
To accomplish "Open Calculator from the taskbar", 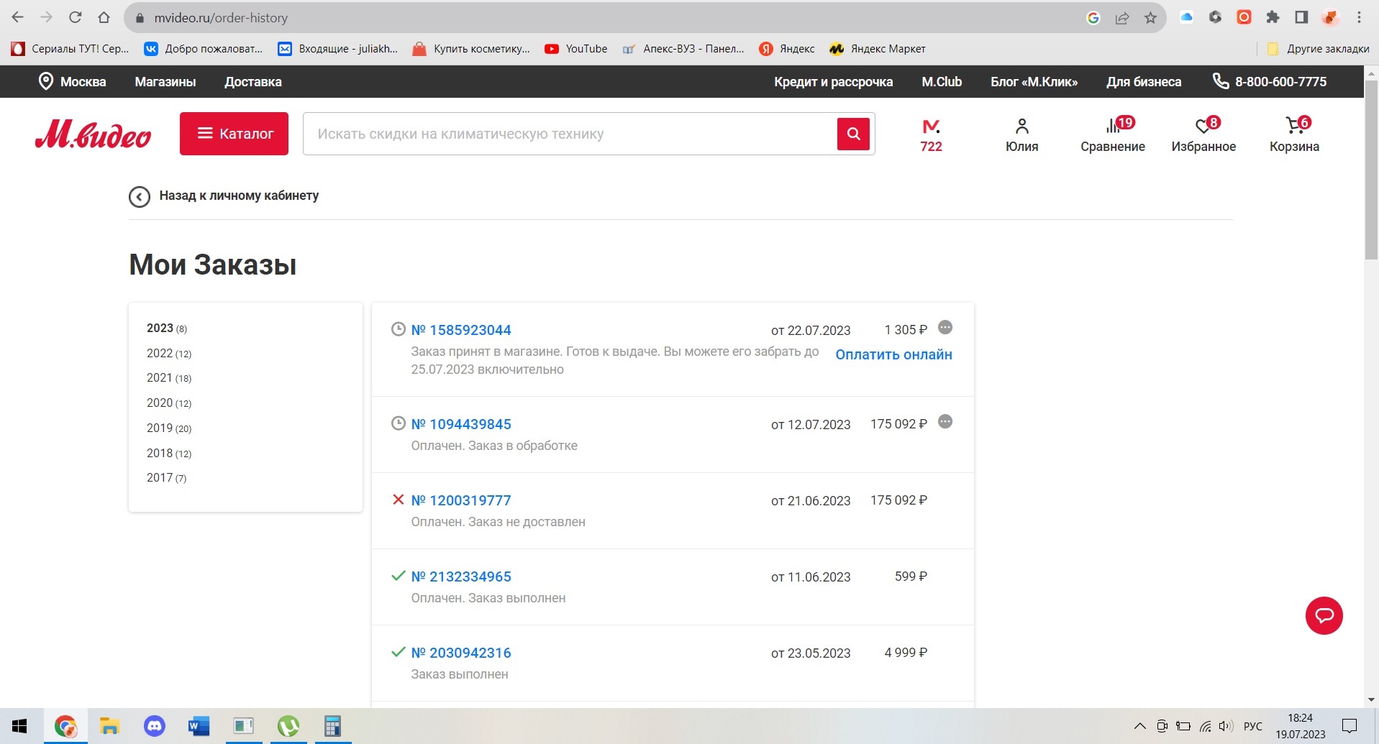I will click(332, 726).
